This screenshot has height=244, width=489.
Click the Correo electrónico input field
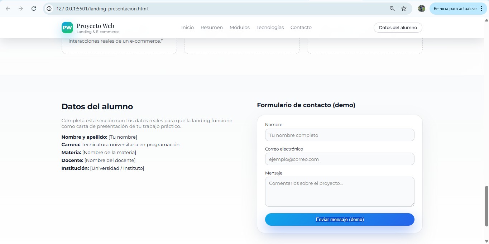pyautogui.click(x=339, y=159)
